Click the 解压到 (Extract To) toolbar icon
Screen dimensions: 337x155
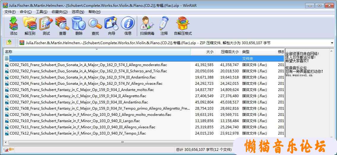pyautogui.click(x=30, y=23)
